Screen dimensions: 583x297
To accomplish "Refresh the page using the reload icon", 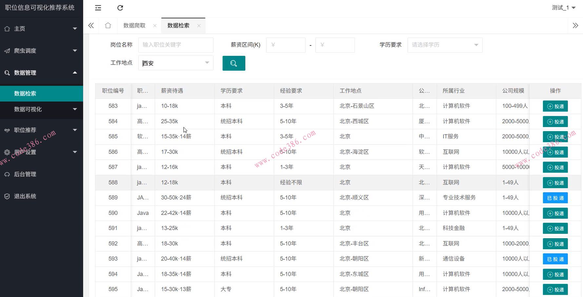I will [x=120, y=8].
